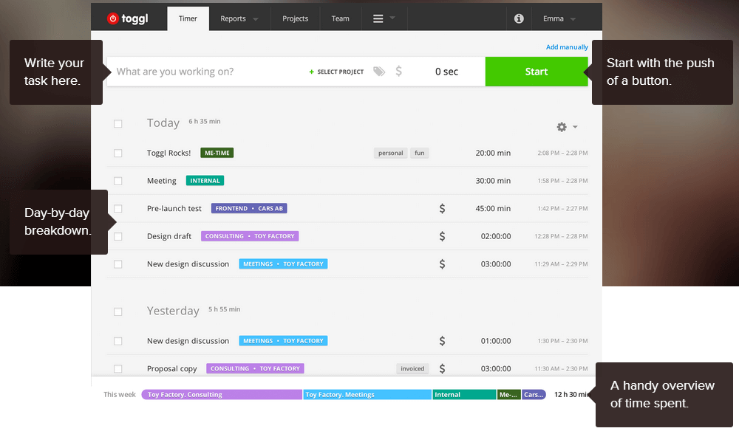Click the Proposal copy description

pos(172,368)
